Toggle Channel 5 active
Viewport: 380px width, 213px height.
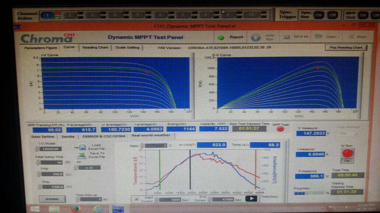coord(138,15)
